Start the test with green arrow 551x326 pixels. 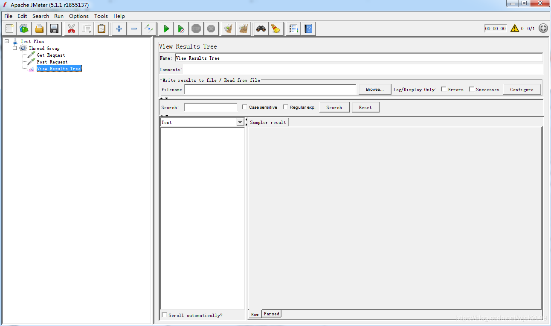166,29
